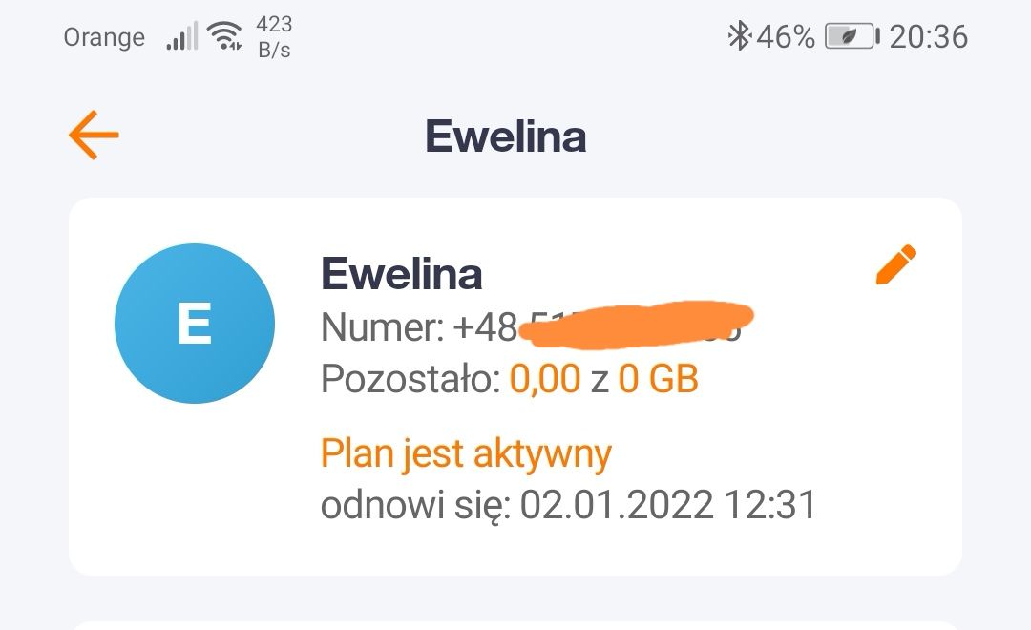The width and height of the screenshot is (1031, 630).
Task: Tap the remaining data 0,00 z 0 GB
Action: click(x=510, y=378)
